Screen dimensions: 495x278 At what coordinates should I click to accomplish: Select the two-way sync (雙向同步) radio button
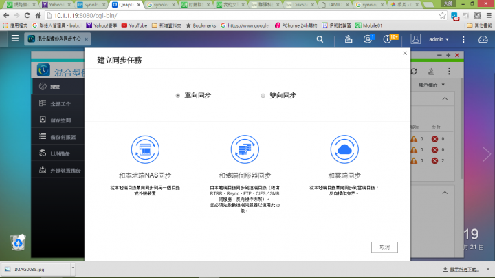click(263, 96)
